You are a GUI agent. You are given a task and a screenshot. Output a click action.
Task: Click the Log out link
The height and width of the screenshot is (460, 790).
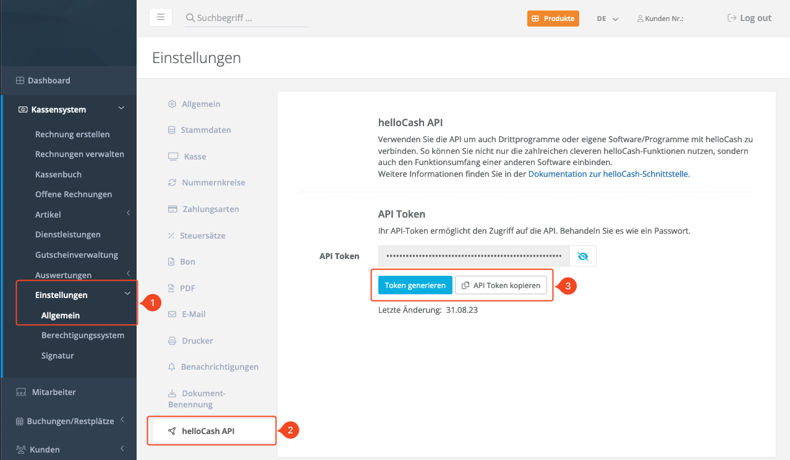tap(749, 18)
